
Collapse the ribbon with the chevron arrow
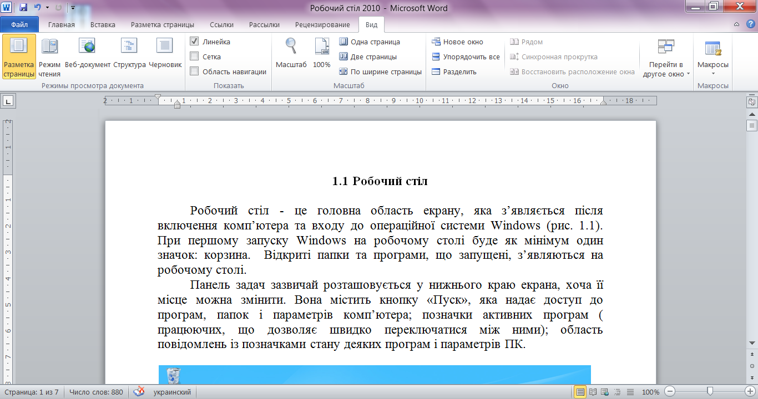tap(736, 24)
